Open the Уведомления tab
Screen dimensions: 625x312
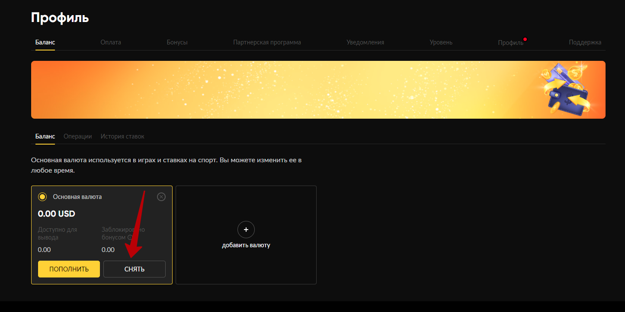(x=365, y=42)
